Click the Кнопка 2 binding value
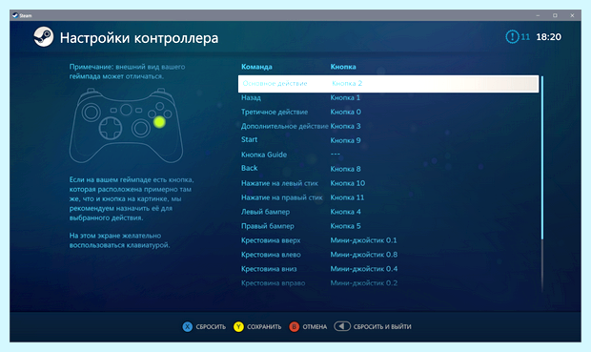 pyautogui.click(x=347, y=83)
